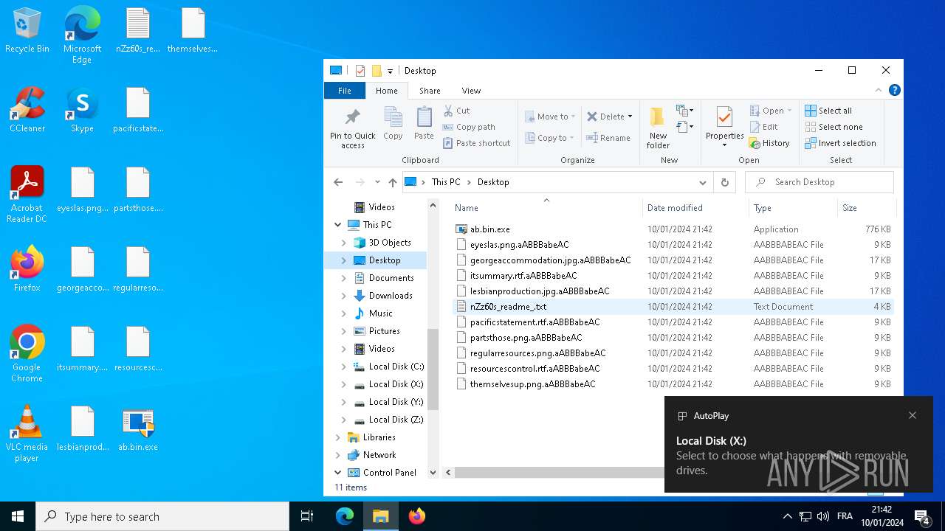Open the Recycle Bin desktop icon
This screenshot has width=945, height=531.
click(x=27, y=31)
